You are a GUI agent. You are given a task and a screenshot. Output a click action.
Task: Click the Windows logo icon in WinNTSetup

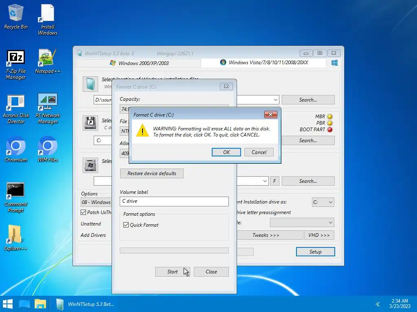pyautogui.click(x=334, y=63)
